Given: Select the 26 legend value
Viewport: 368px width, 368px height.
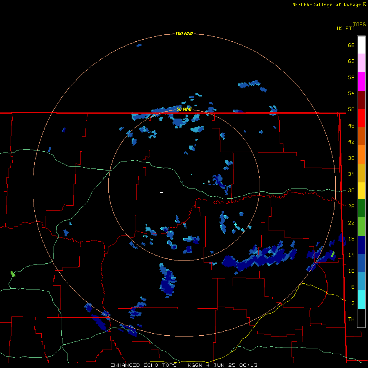Looking at the screenshot, I should point(351,206).
